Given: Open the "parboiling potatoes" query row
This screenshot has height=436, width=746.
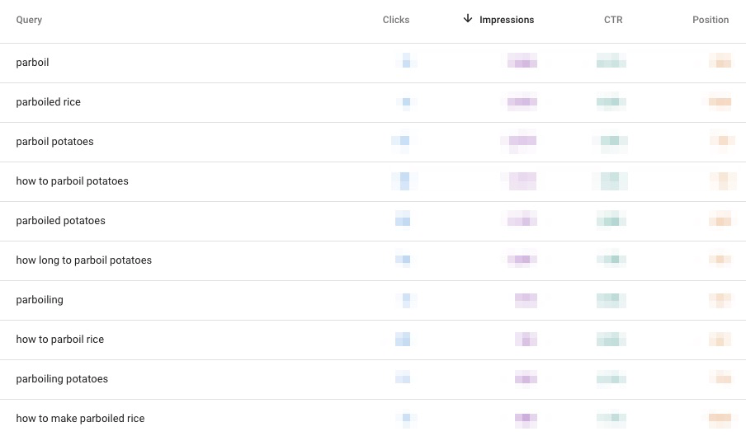Looking at the screenshot, I should tap(62, 379).
